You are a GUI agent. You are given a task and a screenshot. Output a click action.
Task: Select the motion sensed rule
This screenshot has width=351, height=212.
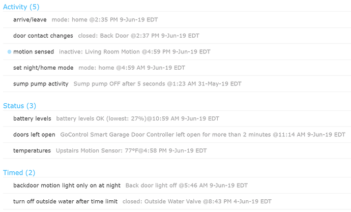[x=34, y=52]
